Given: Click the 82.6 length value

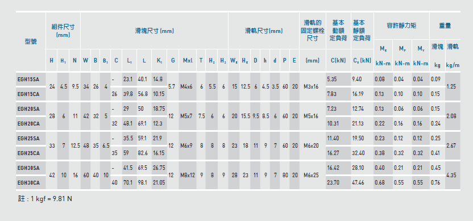Looking at the screenshot, I should [142, 153].
